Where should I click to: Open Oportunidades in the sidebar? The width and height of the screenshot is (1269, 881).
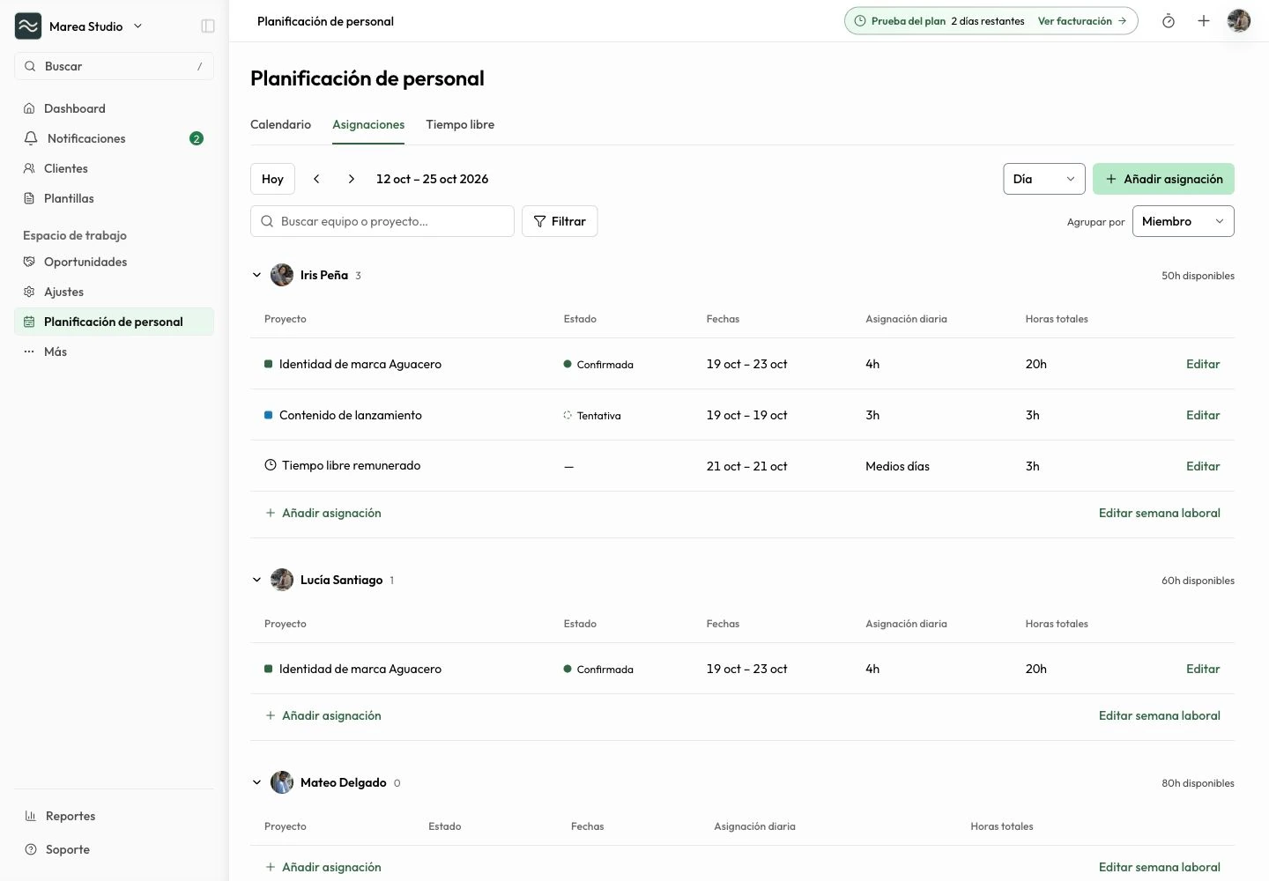(x=114, y=262)
